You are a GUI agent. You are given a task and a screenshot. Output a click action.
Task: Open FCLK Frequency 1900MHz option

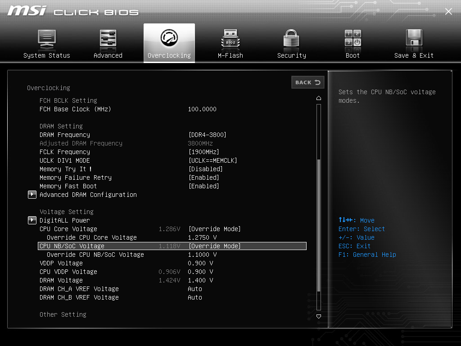(204, 152)
